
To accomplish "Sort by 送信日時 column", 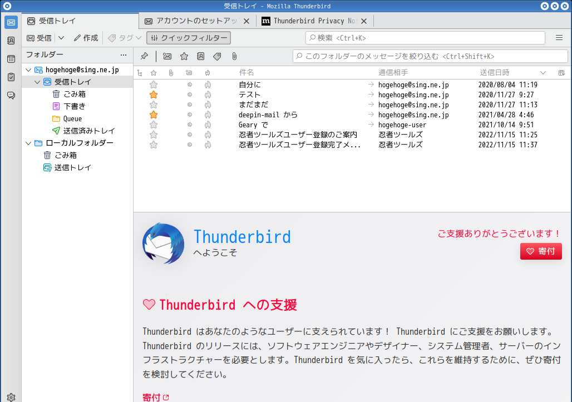I will (x=494, y=73).
